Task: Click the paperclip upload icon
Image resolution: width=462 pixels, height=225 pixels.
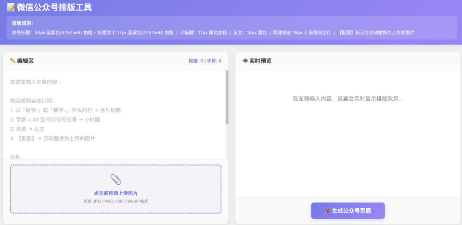Action: [115, 179]
